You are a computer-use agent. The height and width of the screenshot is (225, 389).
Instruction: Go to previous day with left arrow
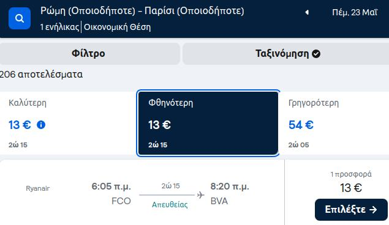point(307,12)
